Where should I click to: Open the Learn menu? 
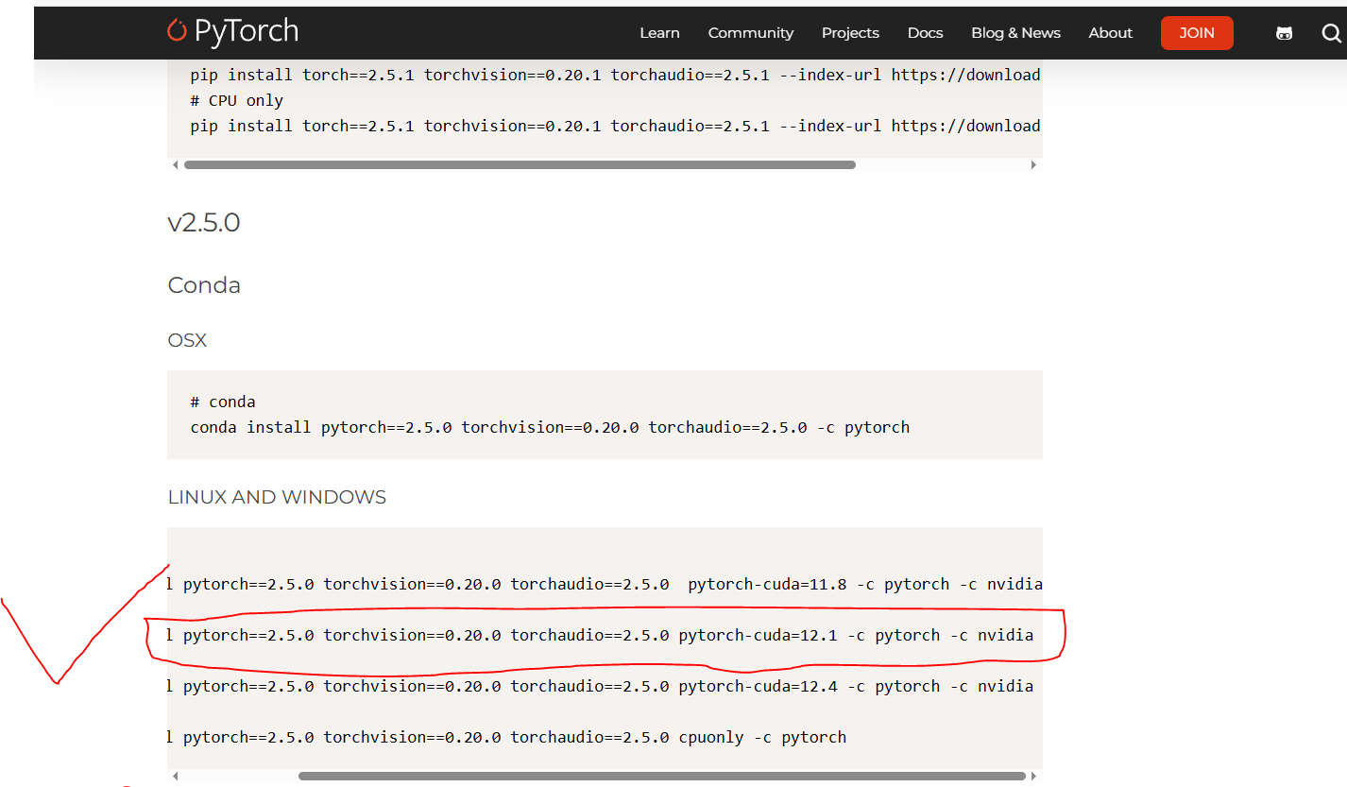click(x=659, y=33)
